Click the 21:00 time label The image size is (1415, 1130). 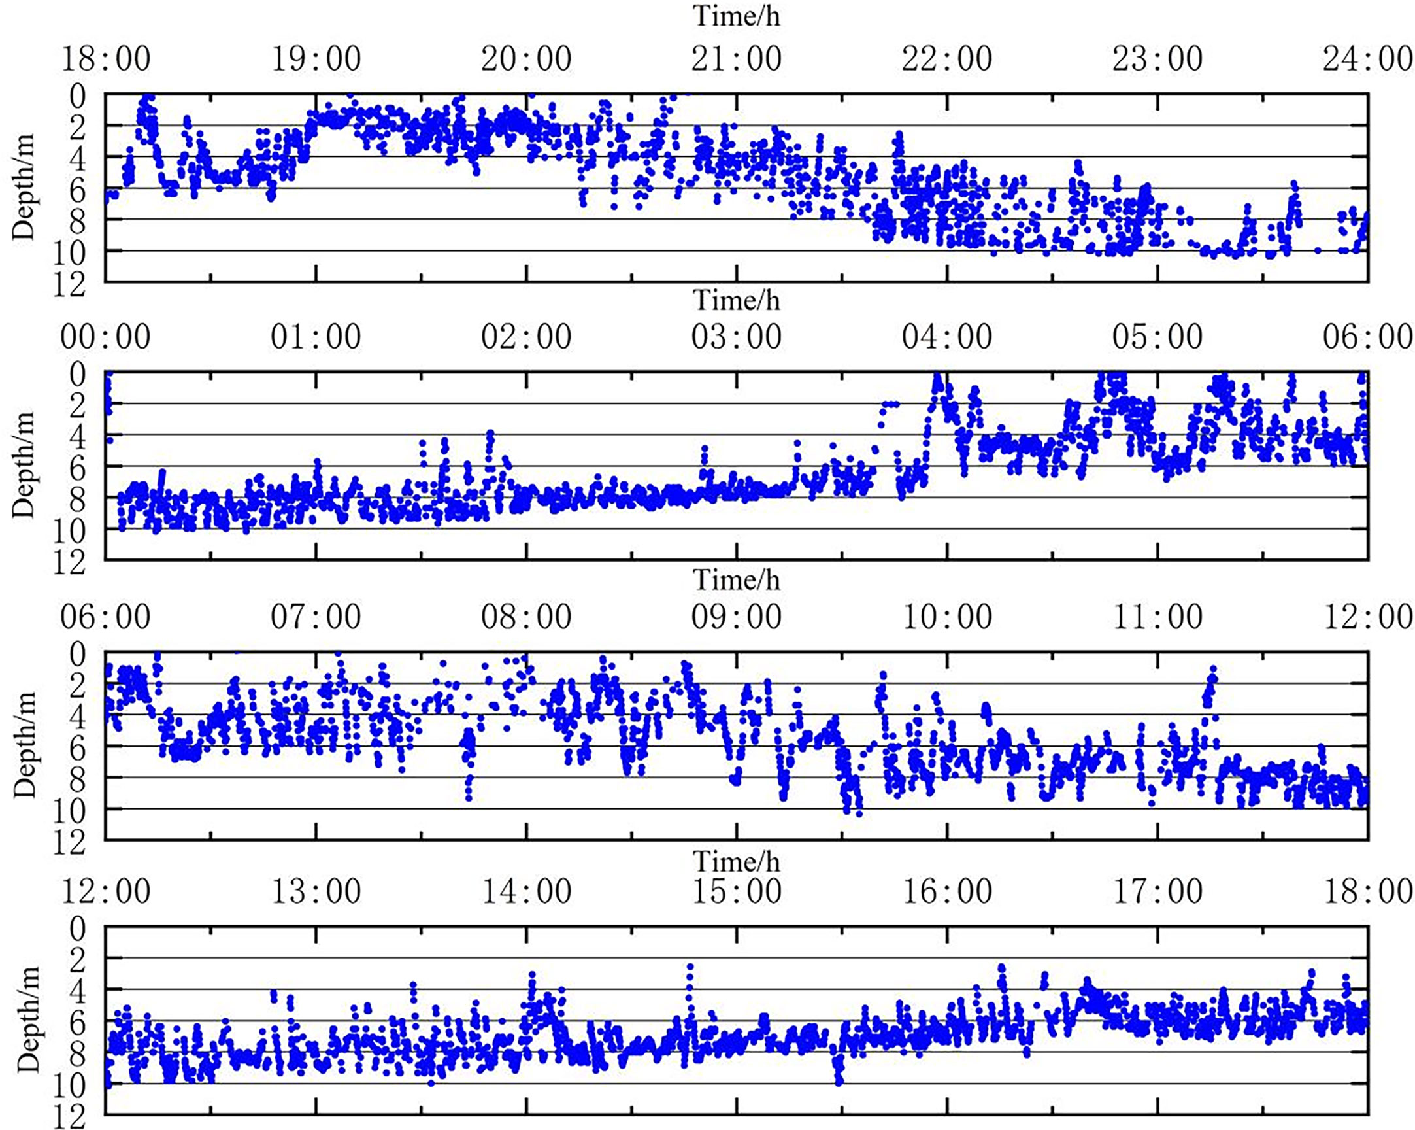pos(737,59)
